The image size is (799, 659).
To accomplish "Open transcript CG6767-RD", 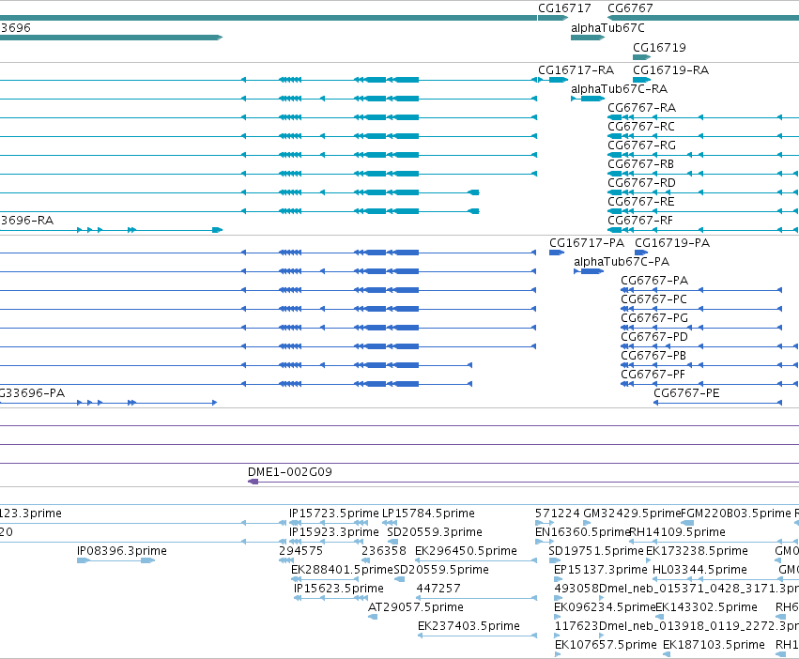I will click(641, 182).
